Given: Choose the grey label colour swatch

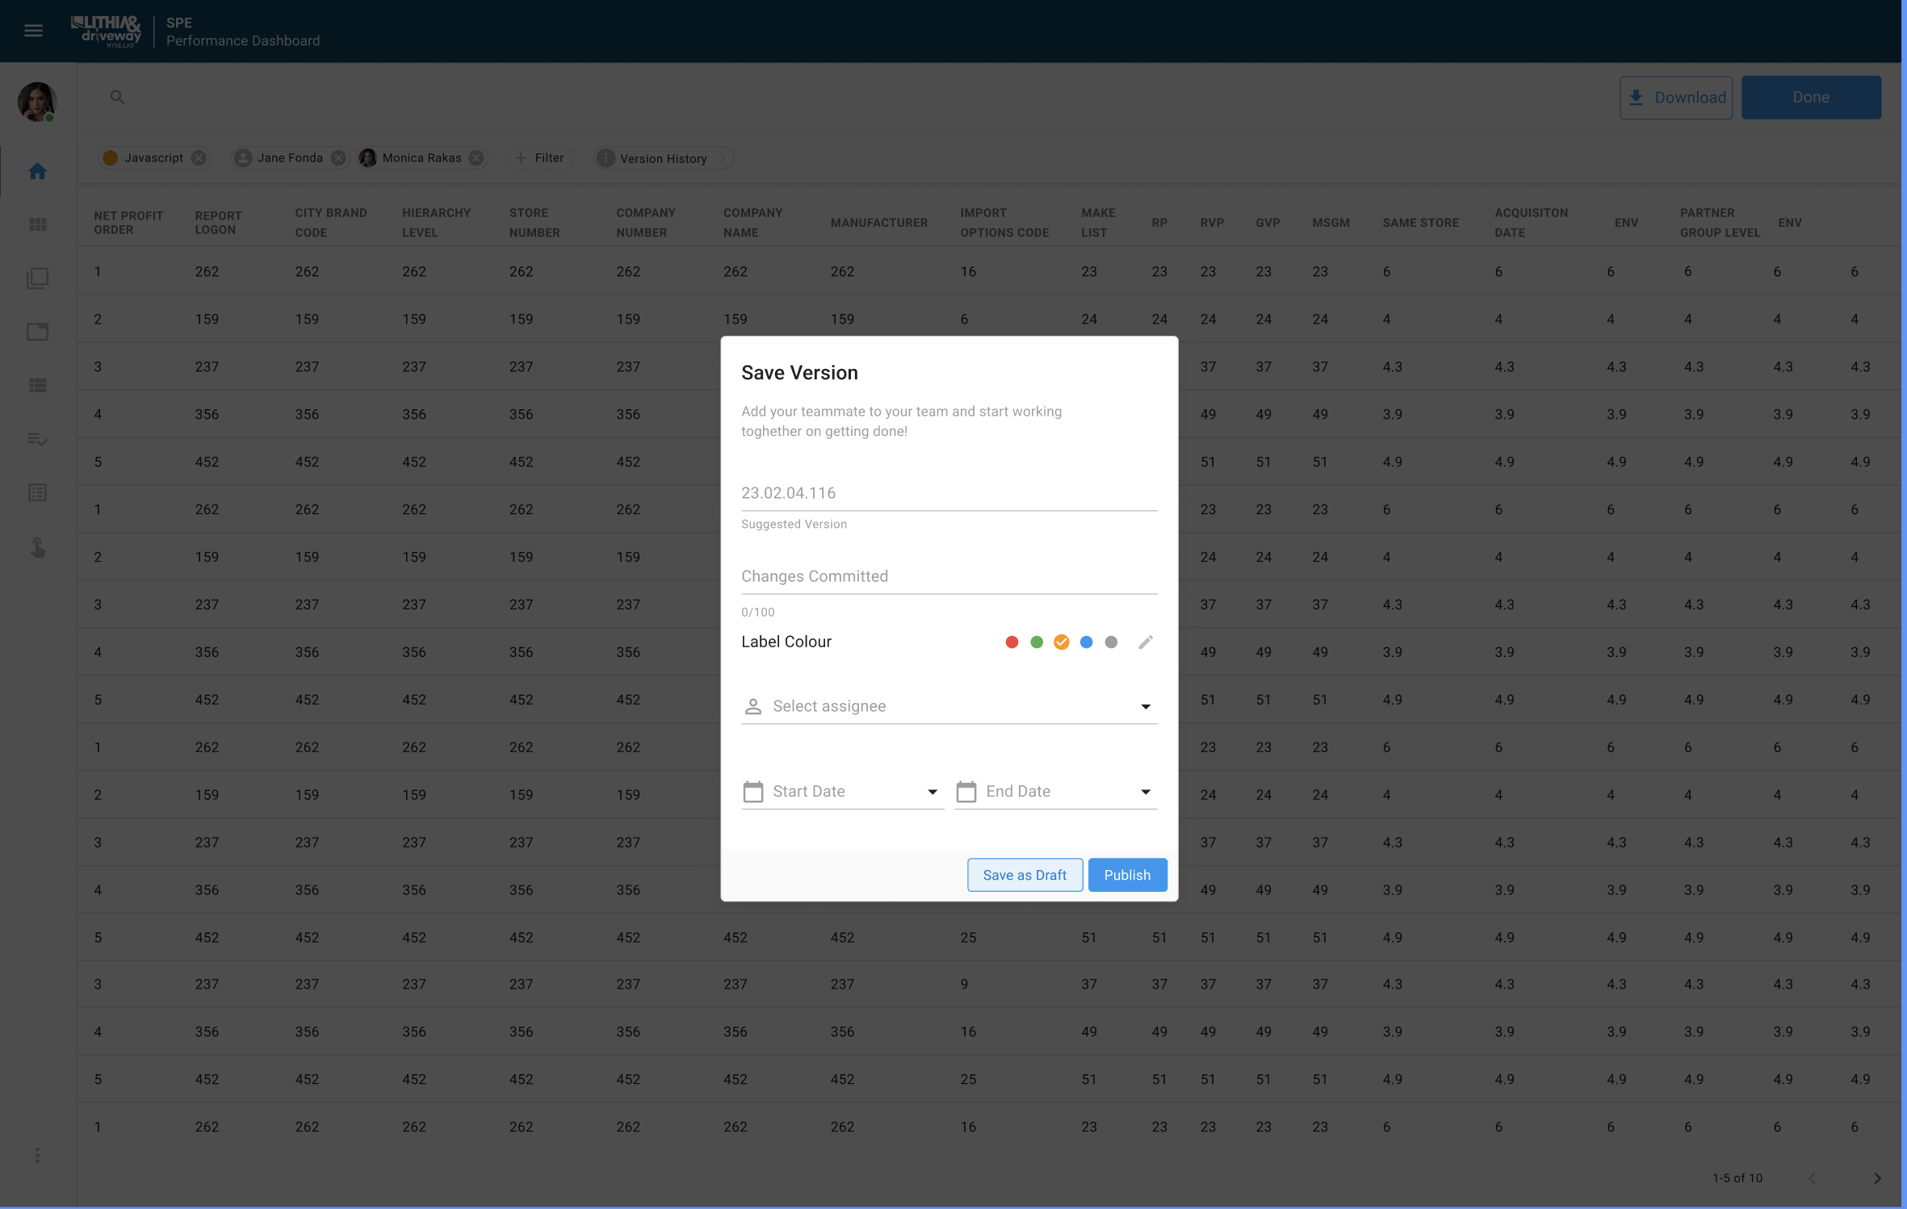Looking at the screenshot, I should (x=1111, y=642).
